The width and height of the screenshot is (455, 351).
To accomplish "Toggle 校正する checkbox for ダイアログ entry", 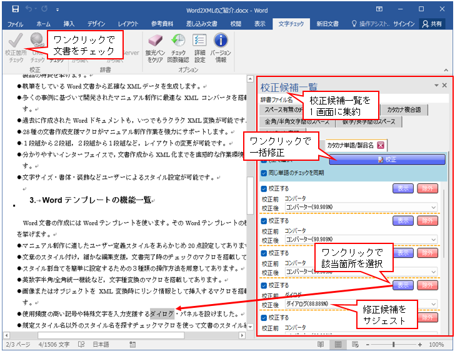I will click(264, 285).
